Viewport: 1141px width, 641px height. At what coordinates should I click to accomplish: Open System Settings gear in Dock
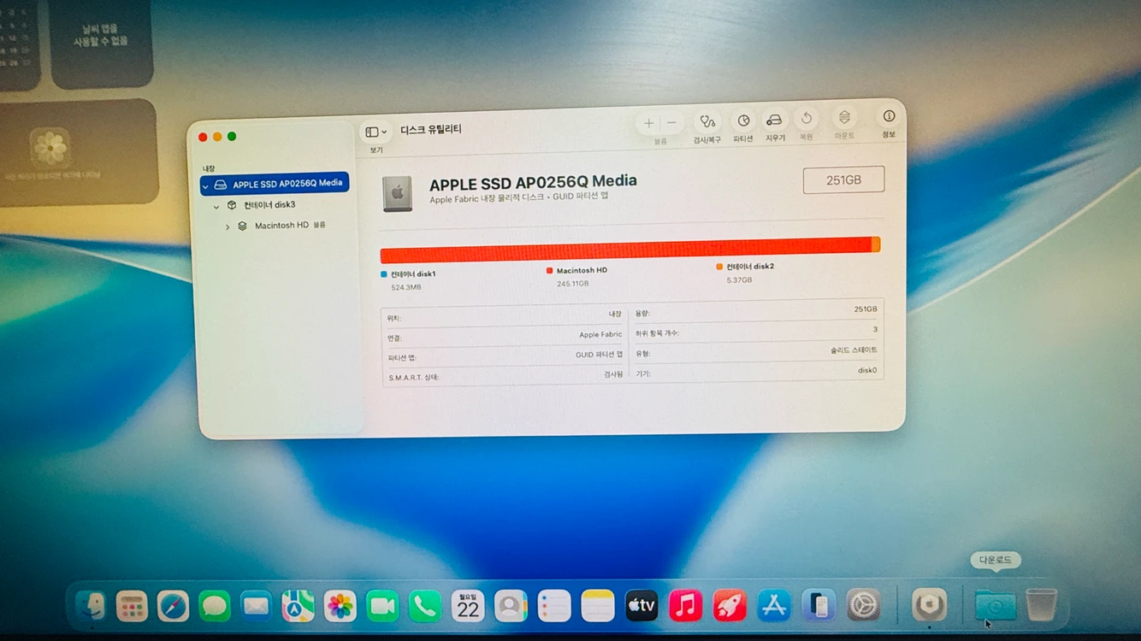click(864, 606)
